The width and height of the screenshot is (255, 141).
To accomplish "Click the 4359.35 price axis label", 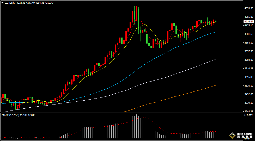I will (x=248, y=8).
